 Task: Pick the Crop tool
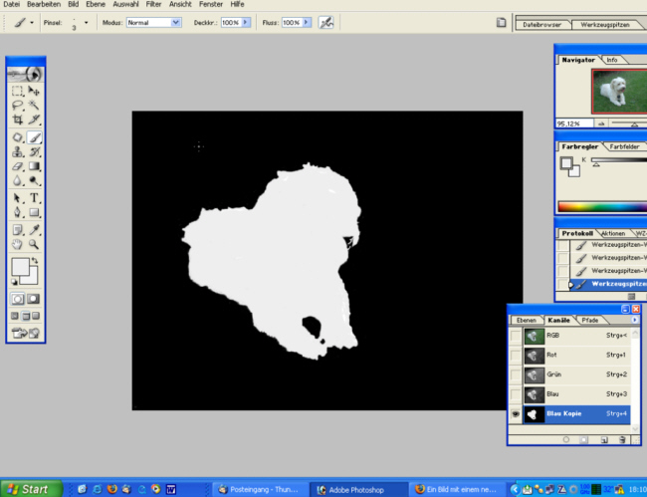coord(18,120)
